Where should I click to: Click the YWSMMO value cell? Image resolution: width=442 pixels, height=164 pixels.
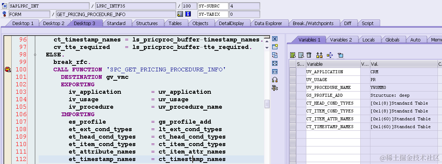click(x=404, y=87)
